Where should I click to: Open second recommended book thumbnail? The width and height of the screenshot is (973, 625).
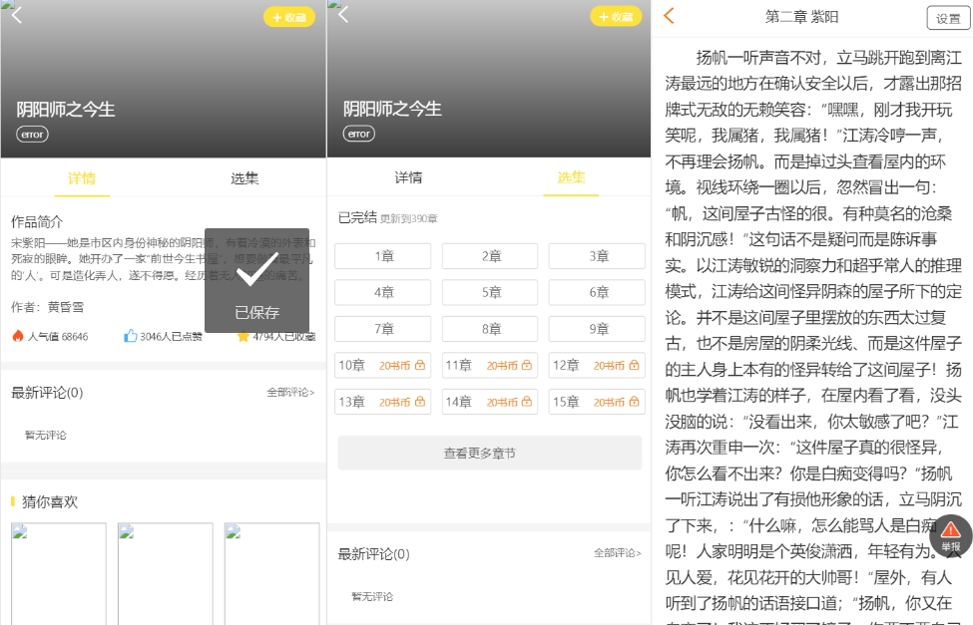tap(165, 573)
